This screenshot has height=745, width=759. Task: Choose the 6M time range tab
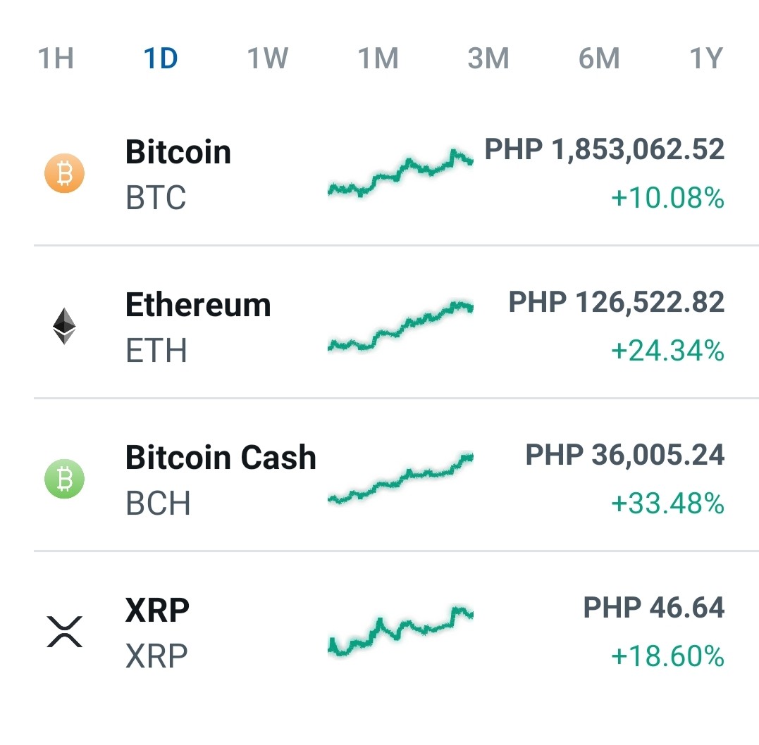coord(599,58)
